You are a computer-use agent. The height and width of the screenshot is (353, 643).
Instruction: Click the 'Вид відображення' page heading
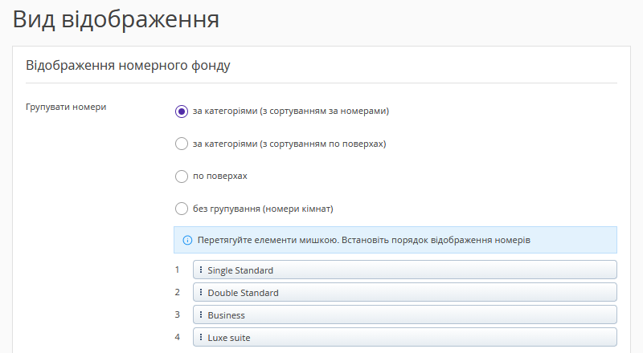coord(117,20)
